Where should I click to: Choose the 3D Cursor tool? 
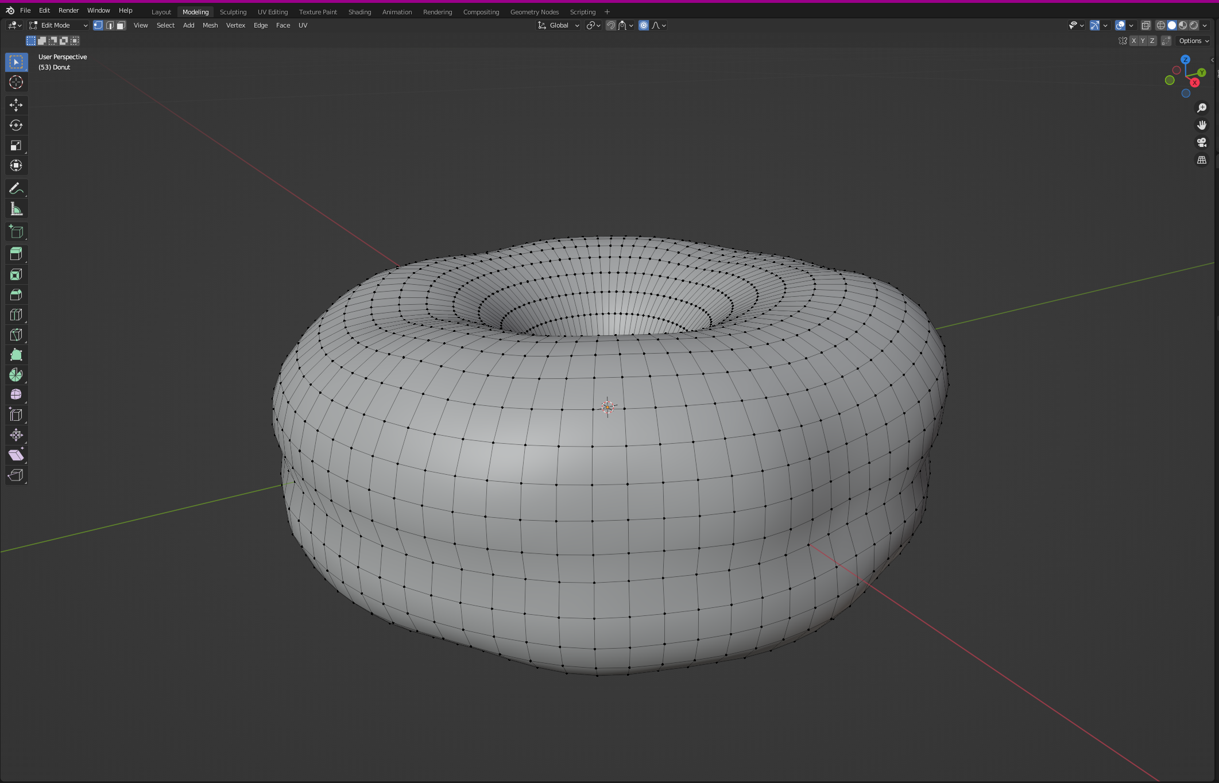click(x=16, y=82)
